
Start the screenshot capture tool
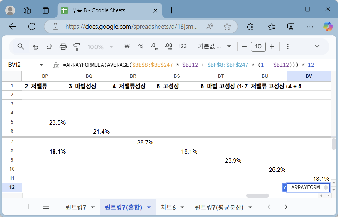click(x=291, y=27)
